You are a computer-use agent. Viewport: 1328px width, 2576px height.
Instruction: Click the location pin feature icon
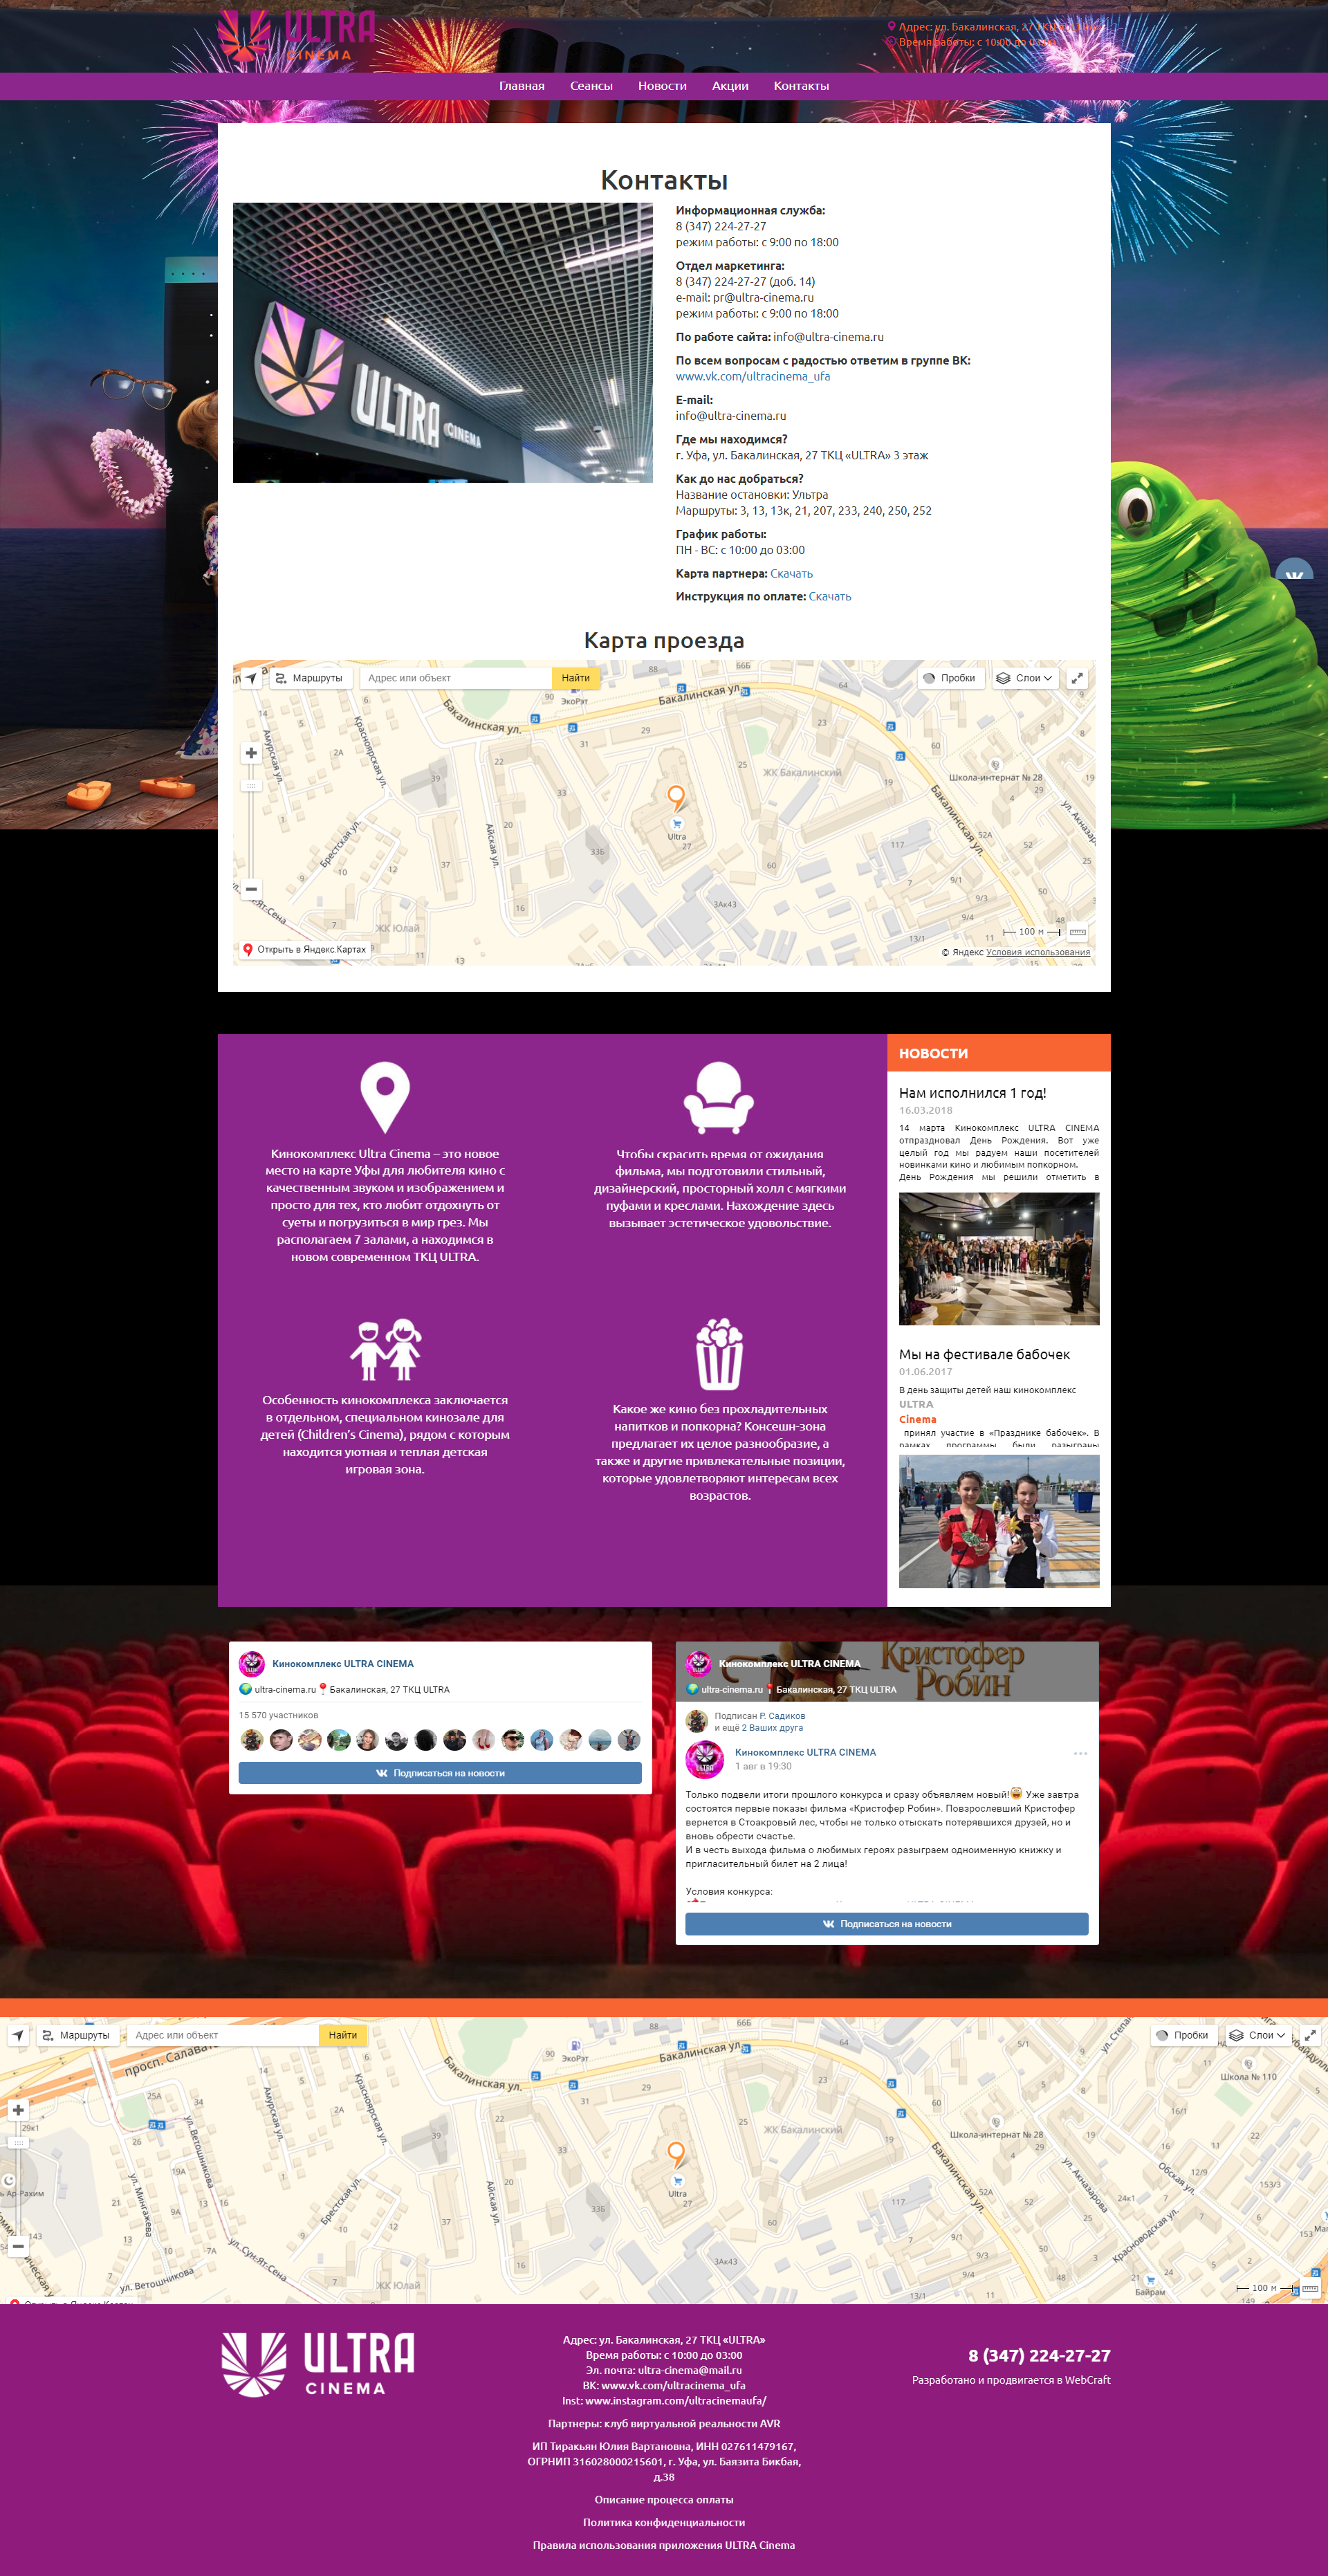[x=385, y=1098]
